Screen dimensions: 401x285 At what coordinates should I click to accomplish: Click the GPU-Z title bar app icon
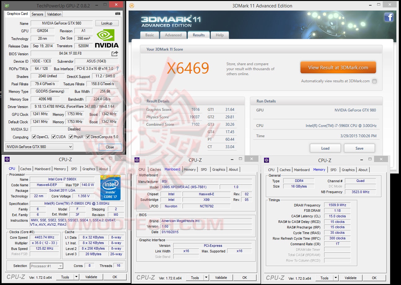7,5
